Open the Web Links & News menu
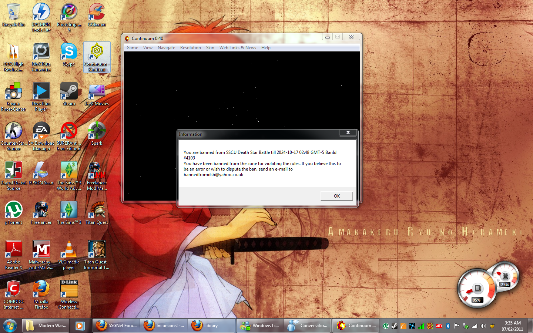The height and width of the screenshot is (333, 533). (x=238, y=48)
